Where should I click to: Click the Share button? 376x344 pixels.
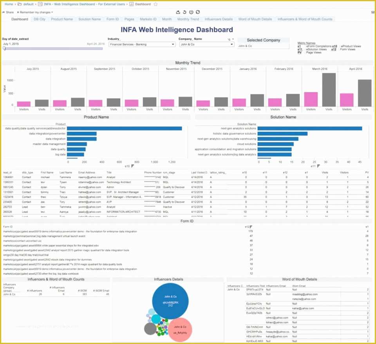coord(8,12)
